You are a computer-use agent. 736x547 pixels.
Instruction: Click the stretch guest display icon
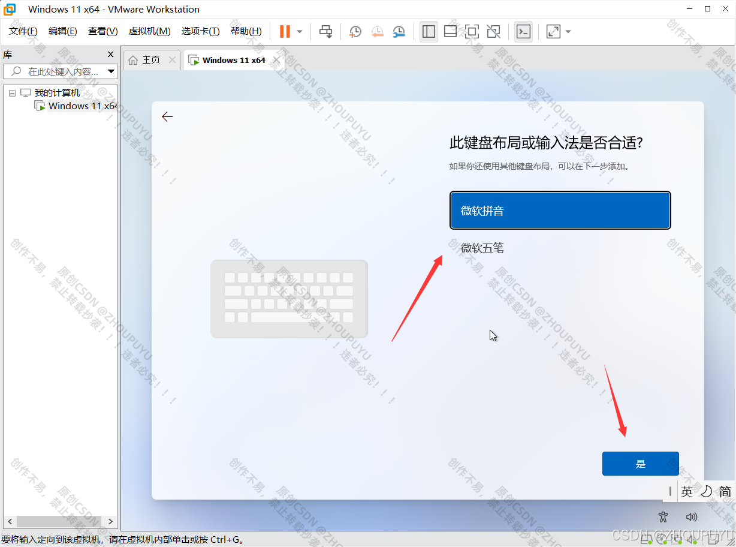pos(553,32)
